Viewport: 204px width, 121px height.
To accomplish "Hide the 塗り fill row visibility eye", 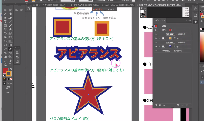I will click(156, 30).
